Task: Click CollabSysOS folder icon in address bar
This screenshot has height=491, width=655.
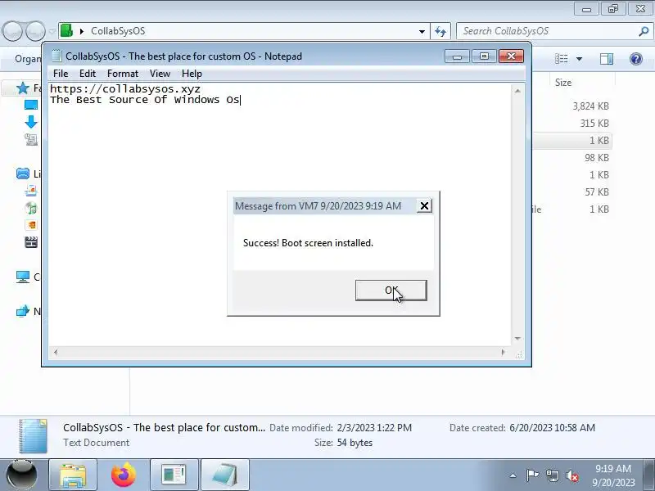Action: [x=66, y=31]
